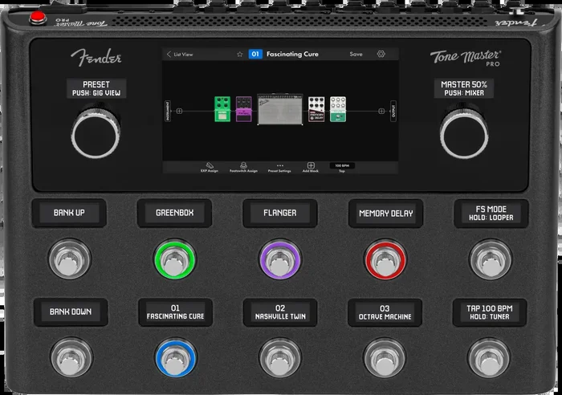
Task: Push the Master knob to open Mixer
Action: pos(464,135)
